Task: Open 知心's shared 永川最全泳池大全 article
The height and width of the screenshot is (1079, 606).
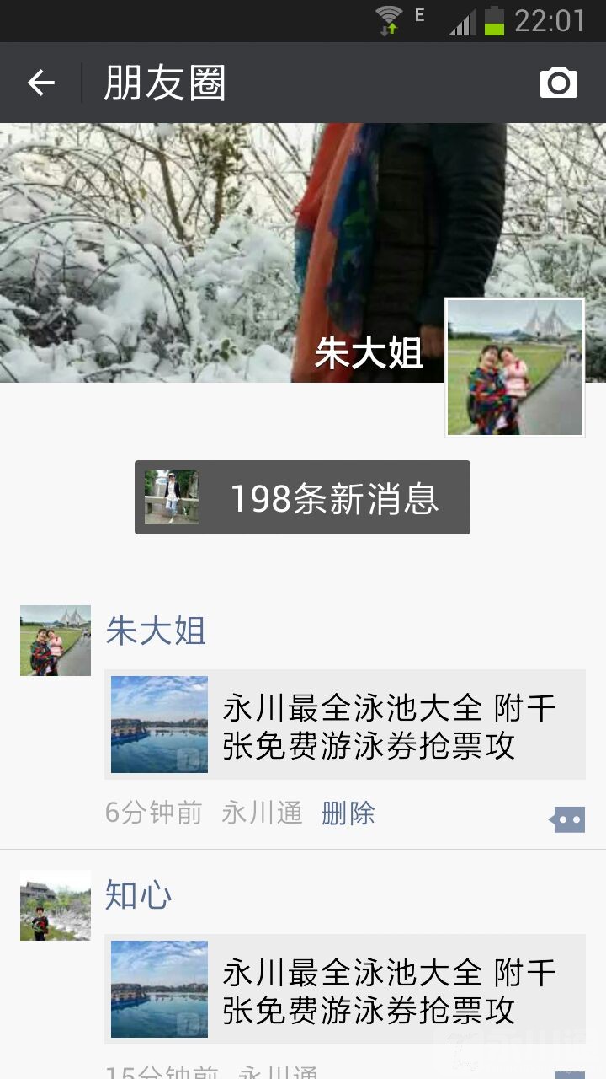Action: click(x=345, y=990)
